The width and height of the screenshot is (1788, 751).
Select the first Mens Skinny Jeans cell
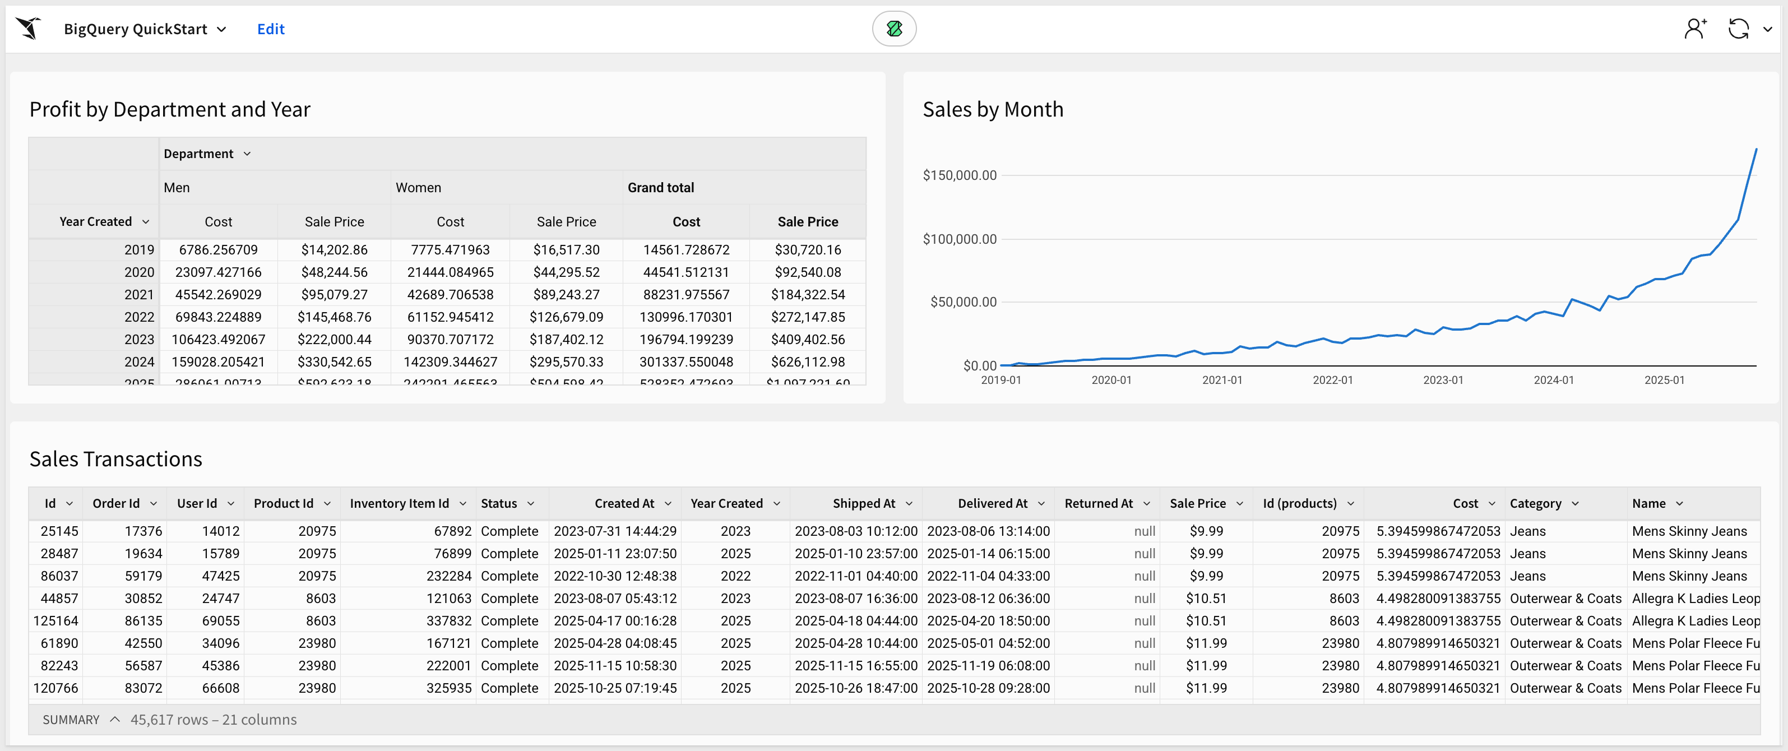point(1689,532)
